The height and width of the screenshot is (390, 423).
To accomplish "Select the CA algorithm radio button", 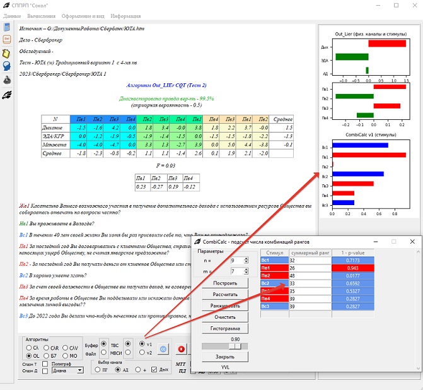I will point(29,348).
